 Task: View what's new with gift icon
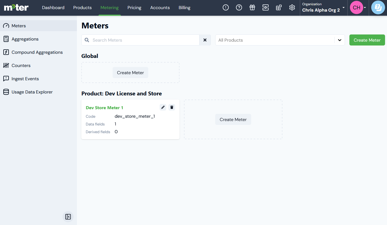click(x=252, y=7)
